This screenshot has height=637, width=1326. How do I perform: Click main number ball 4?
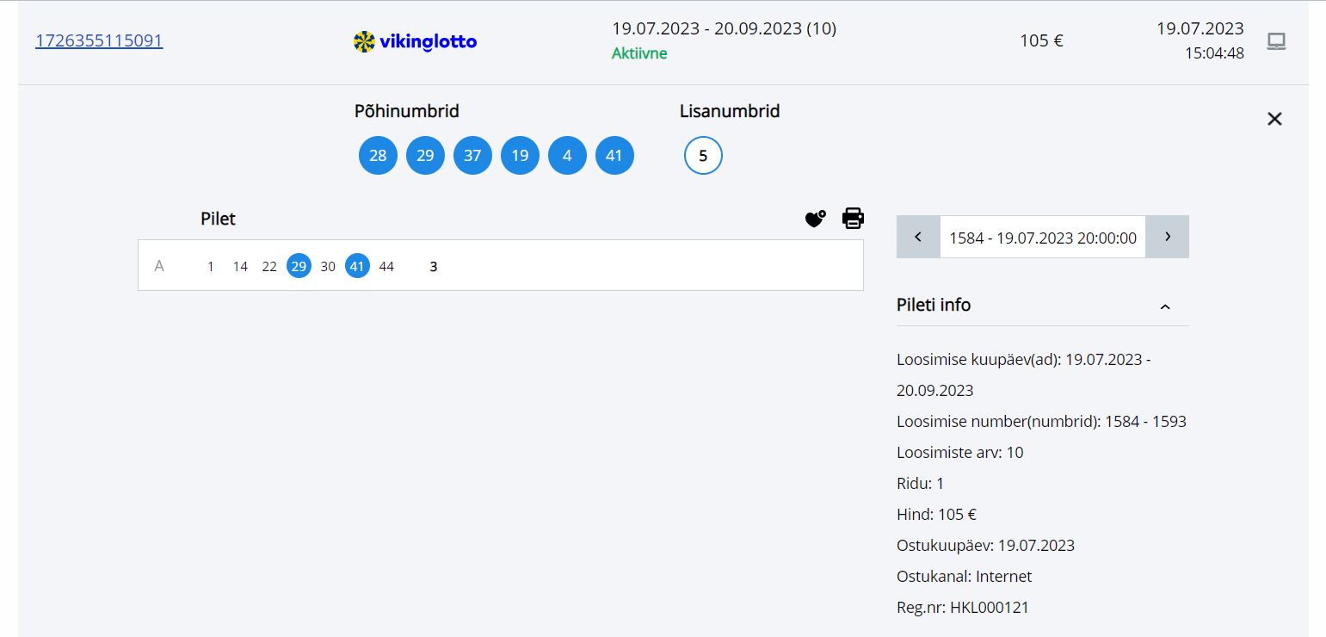click(x=567, y=156)
